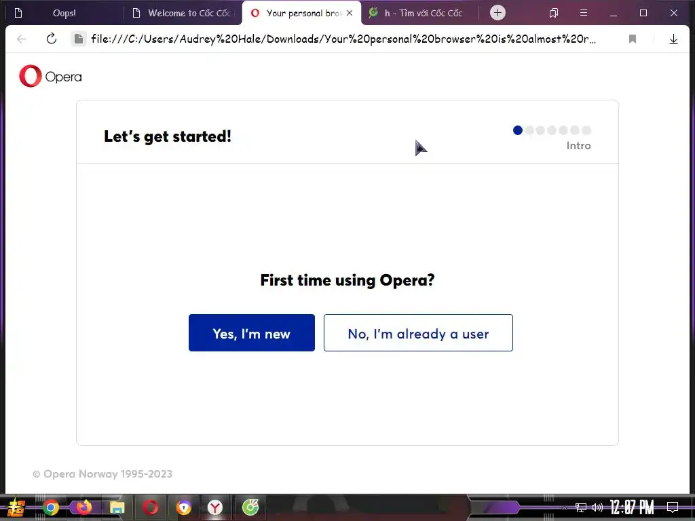
Task: Open the tab manager icon in title bar
Action: (x=554, y=13)
